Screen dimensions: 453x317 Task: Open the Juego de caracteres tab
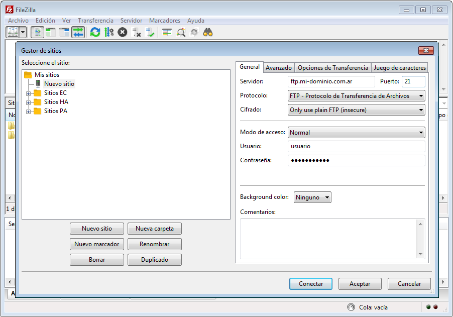pos(400,68)
